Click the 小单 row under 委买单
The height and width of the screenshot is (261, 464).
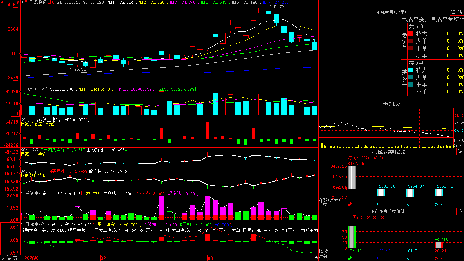(x=436, y=55)
